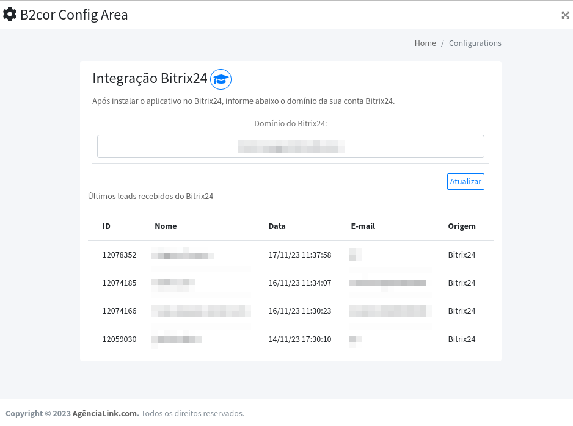Click the Configurations breadcrumb item

[x=475, y=43]
